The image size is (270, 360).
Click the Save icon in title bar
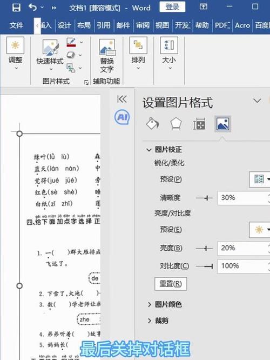pos(16,8)
